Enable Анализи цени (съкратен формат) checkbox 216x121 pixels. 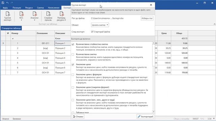[73, 87]
